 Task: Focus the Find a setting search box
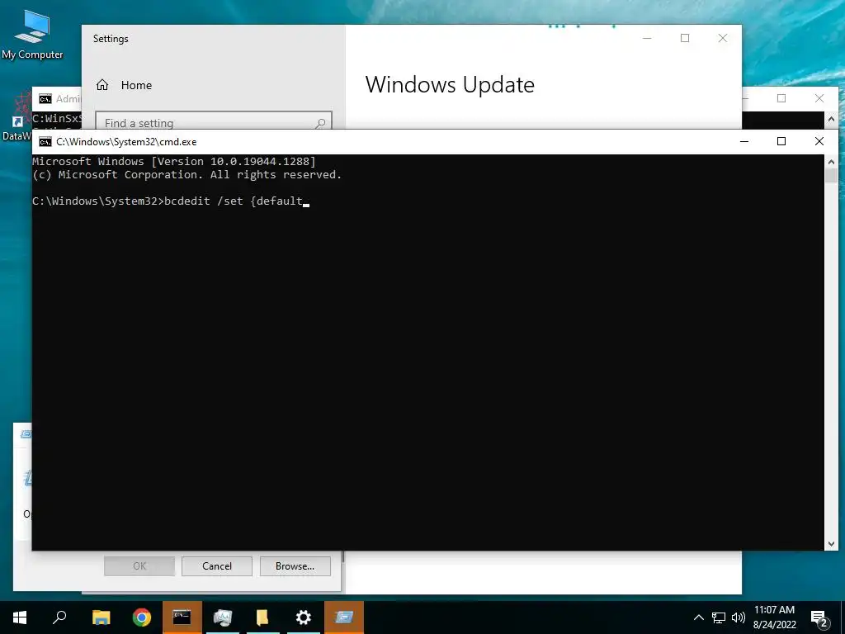point(214,123)
